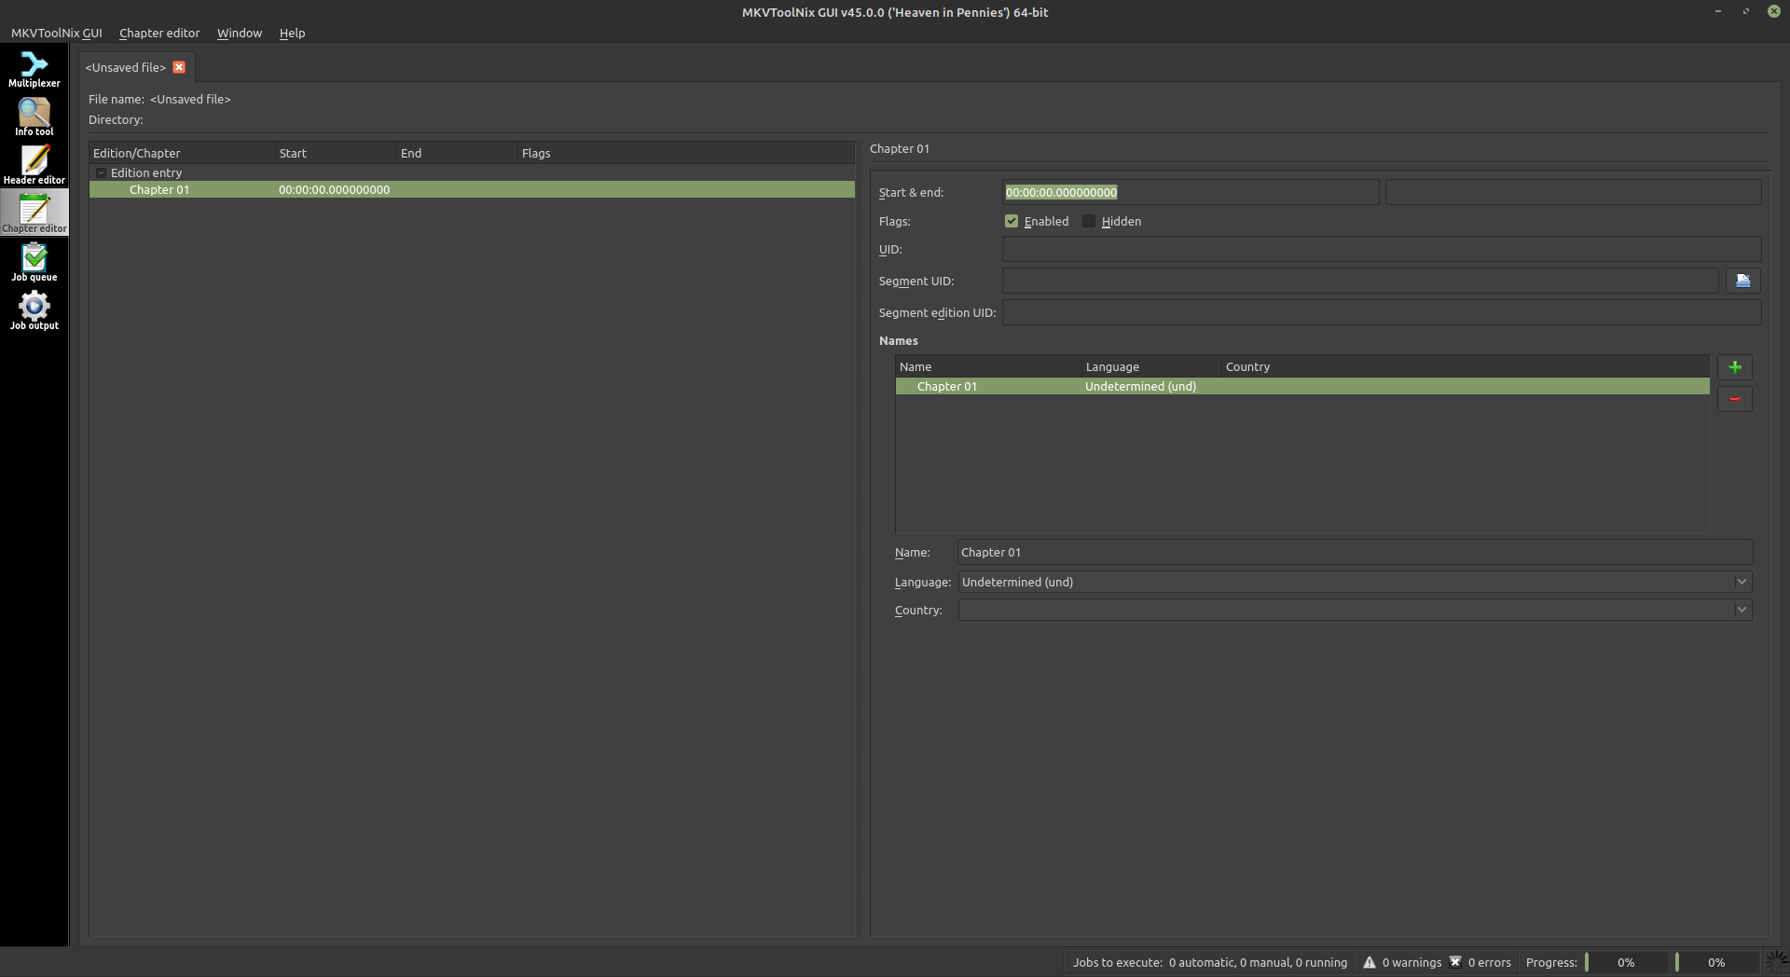The width and height of the screenshot is (1790, 977).
Task: Select the Chapter editor tool
Action: (x=34, y=213)
